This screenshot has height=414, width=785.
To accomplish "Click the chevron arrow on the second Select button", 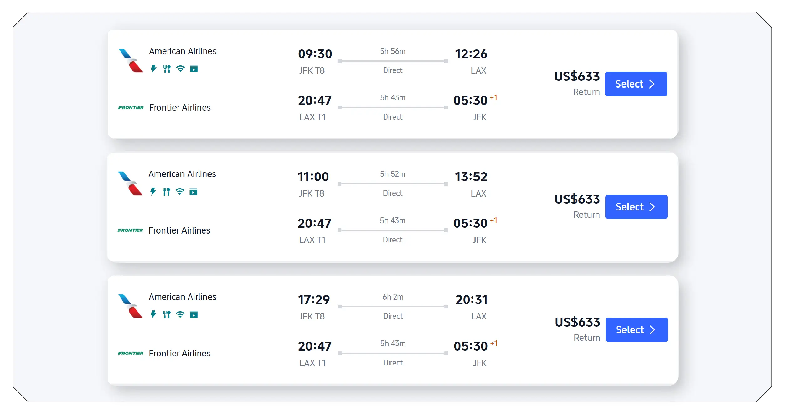I will (652, 207).
